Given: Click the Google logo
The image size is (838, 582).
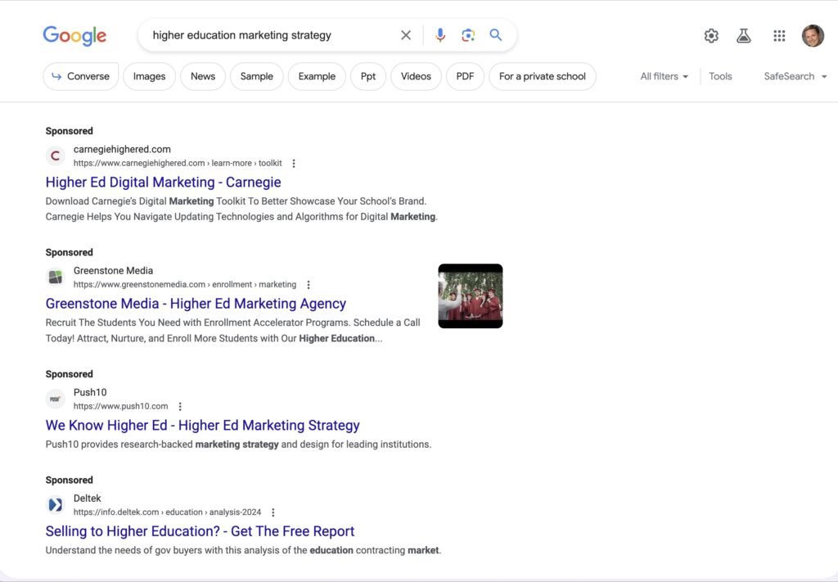Looking at the screenshot, I should [x=74, y=35].
